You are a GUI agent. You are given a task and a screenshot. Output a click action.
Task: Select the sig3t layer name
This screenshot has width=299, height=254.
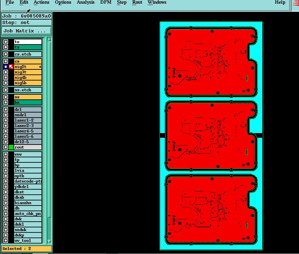tap(28, 72)
